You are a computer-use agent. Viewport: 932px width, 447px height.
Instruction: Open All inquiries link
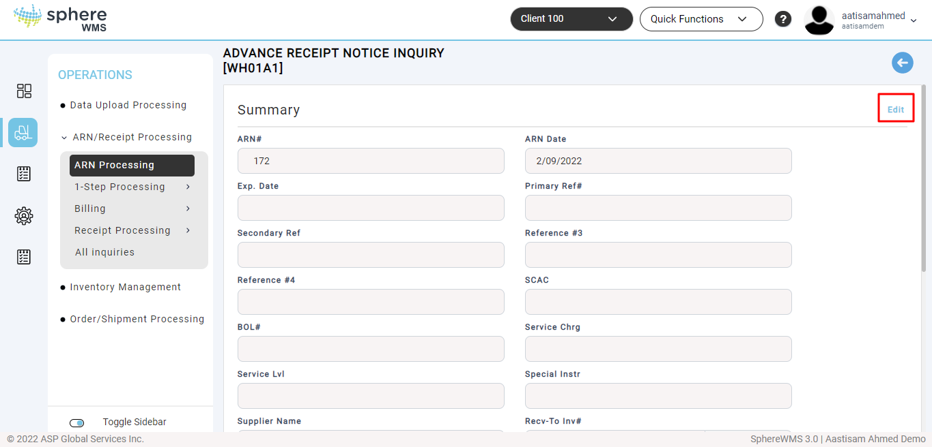pyautogui.click(x=104, y=252)
